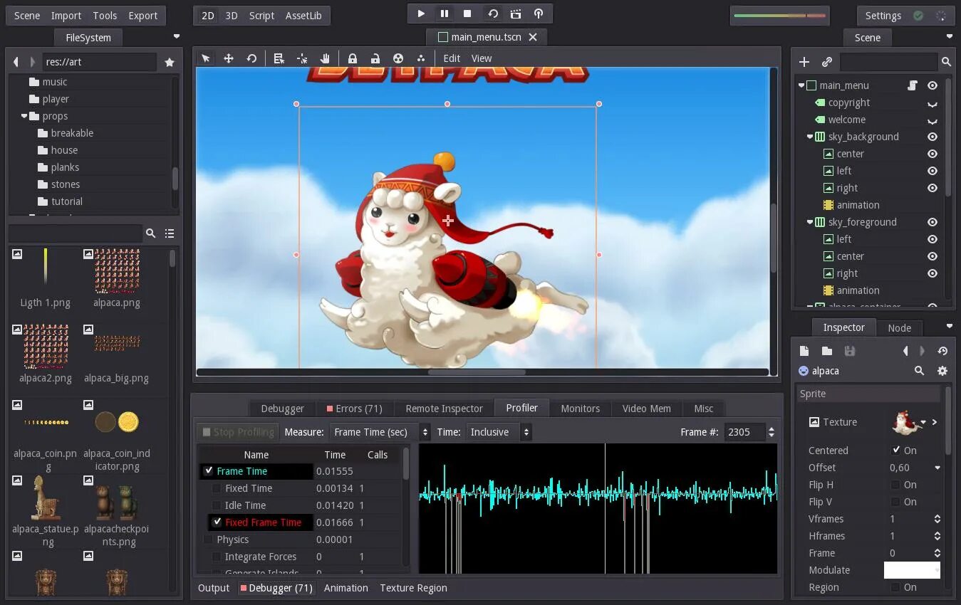Lock the selected object

pyautogui.click(x=352, y=58)
